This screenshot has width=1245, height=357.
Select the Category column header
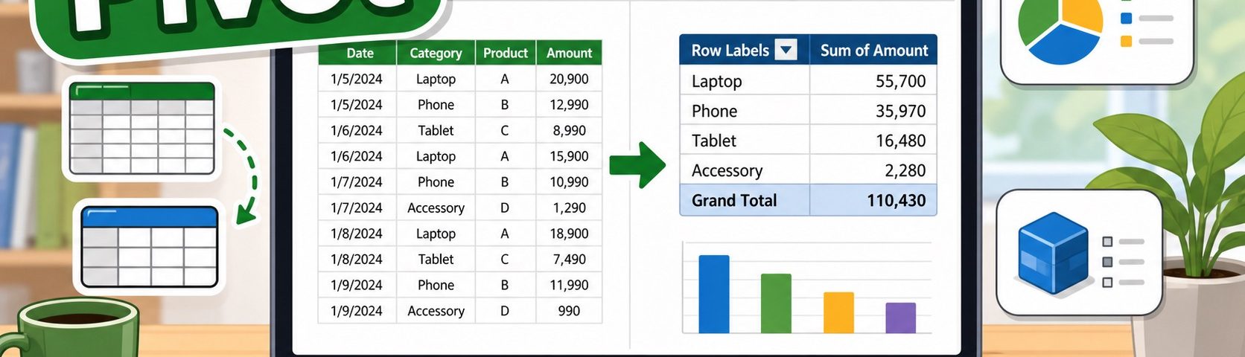tap(436, 53)
